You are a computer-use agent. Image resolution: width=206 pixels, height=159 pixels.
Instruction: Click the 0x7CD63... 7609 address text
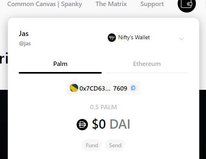(x=103, y=89)
